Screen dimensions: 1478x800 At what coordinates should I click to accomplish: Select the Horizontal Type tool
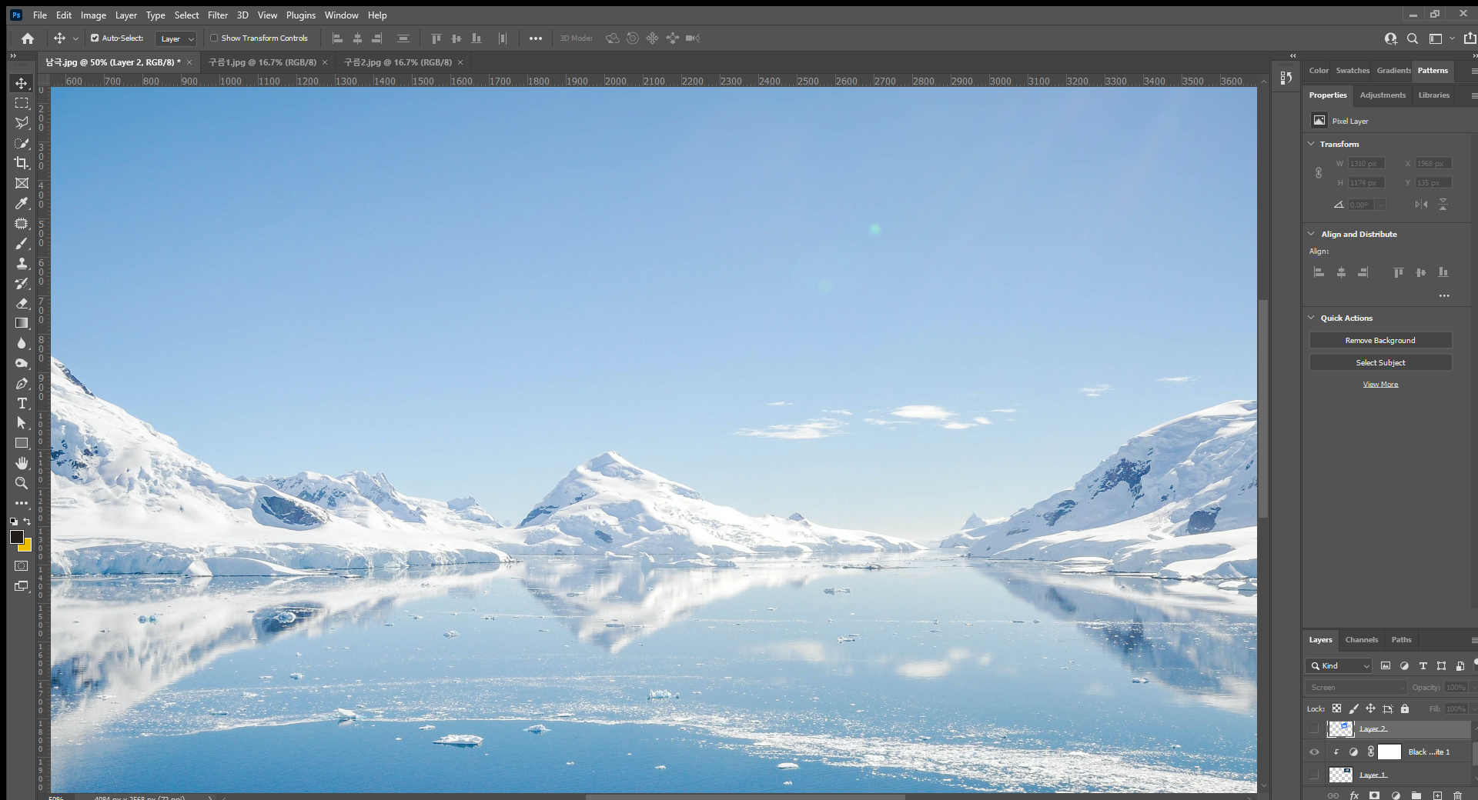[22, 403]
